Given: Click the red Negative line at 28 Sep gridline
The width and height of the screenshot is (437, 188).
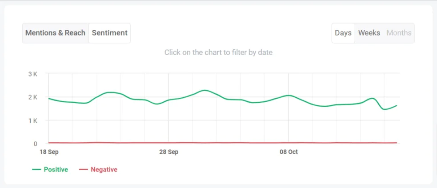Looking at the screenshot, I should point(168,143).
